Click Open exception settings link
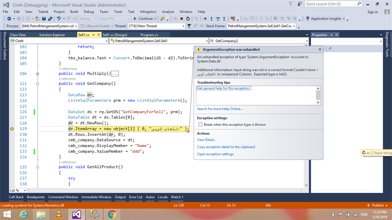 tap(215, 154)
